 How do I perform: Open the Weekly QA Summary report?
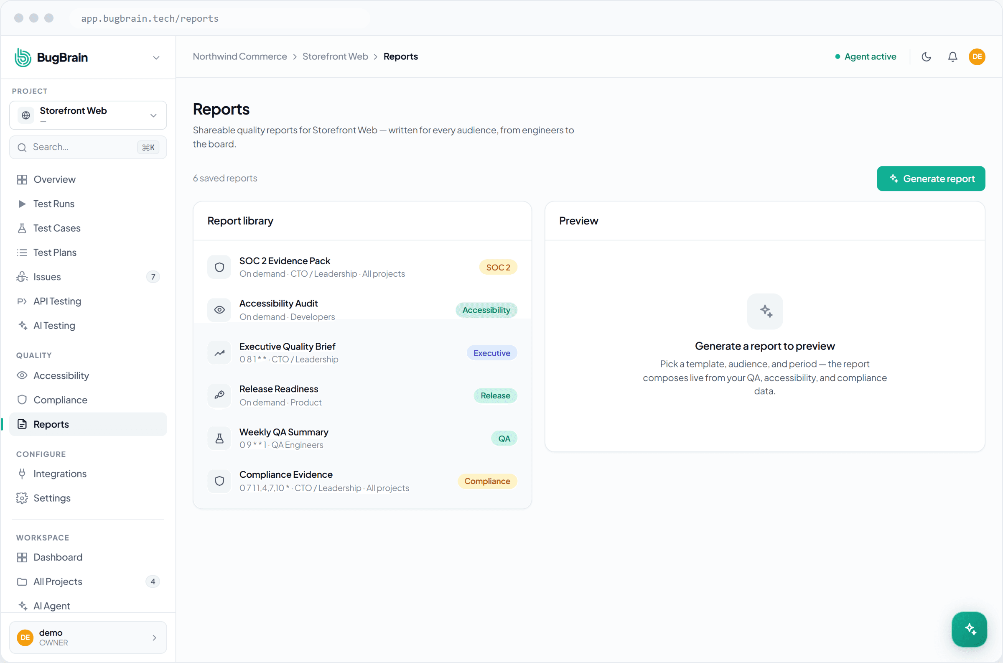362,438
